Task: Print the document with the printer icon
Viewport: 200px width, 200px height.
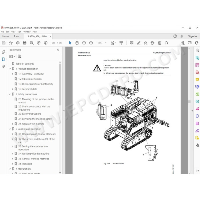Action: [x=25, y=43]
